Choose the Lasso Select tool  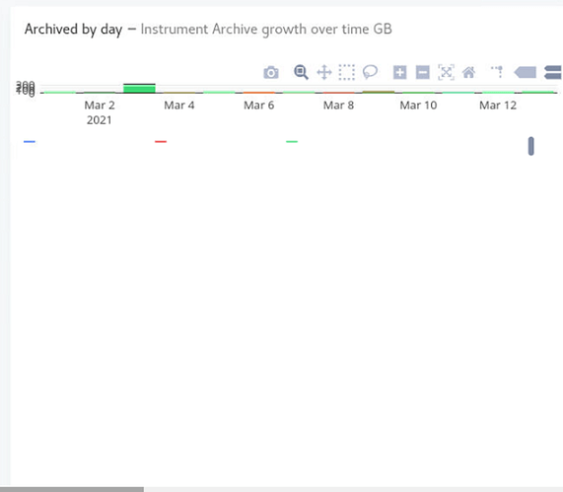pos(370,72)
